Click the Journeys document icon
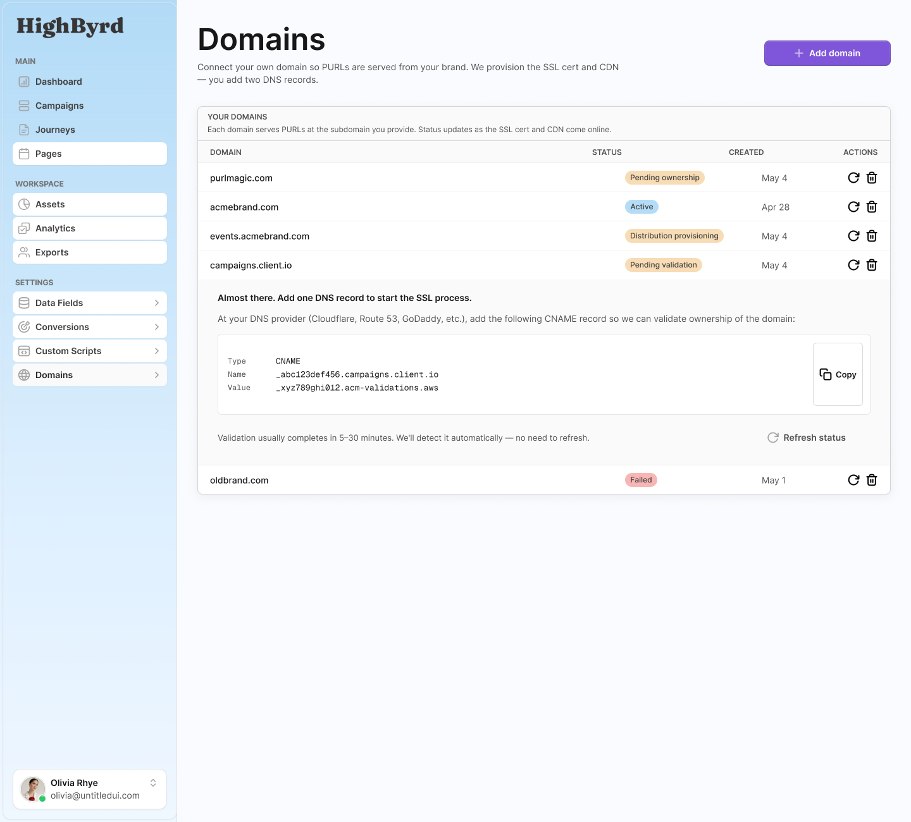This screenshot has height=822, width=911. click(x=24, y=130)
